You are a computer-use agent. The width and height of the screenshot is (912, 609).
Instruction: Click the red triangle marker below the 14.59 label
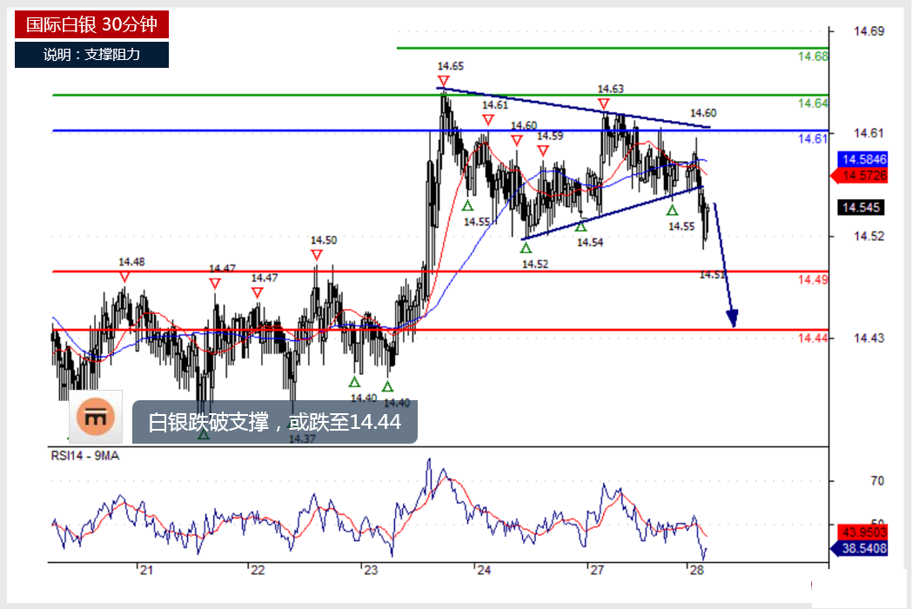point(543,151)
